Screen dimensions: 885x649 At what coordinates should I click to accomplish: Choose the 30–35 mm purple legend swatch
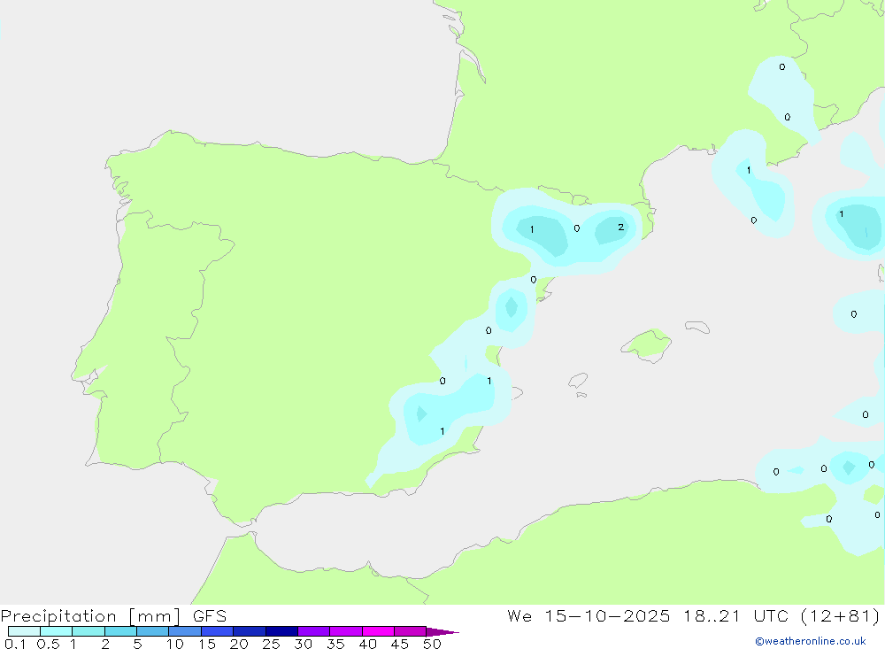click(x=313, y=631)
